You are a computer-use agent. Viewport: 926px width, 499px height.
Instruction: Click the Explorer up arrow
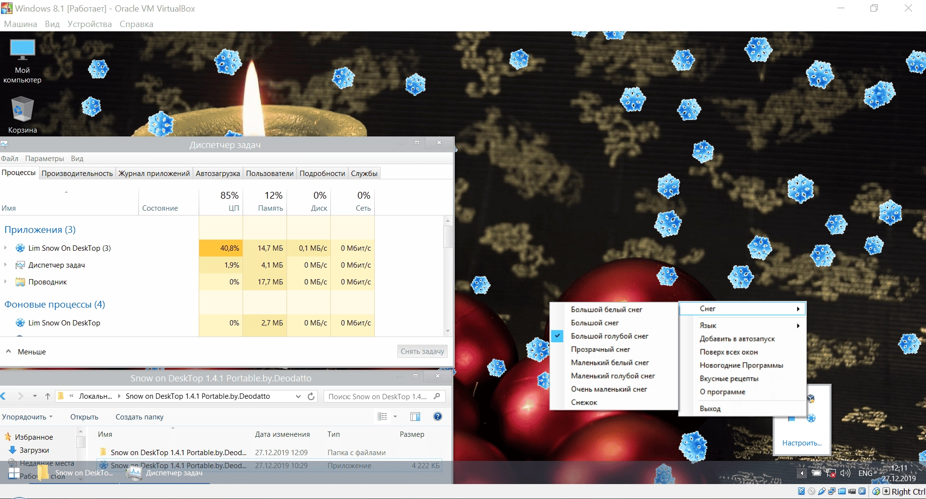[x=47, y=396]
